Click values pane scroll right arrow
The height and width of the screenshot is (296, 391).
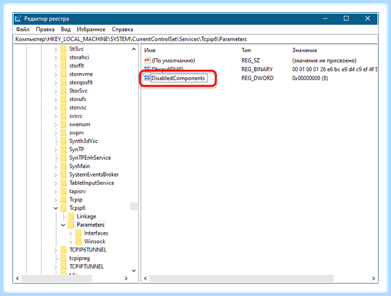(x=373, y=278)
